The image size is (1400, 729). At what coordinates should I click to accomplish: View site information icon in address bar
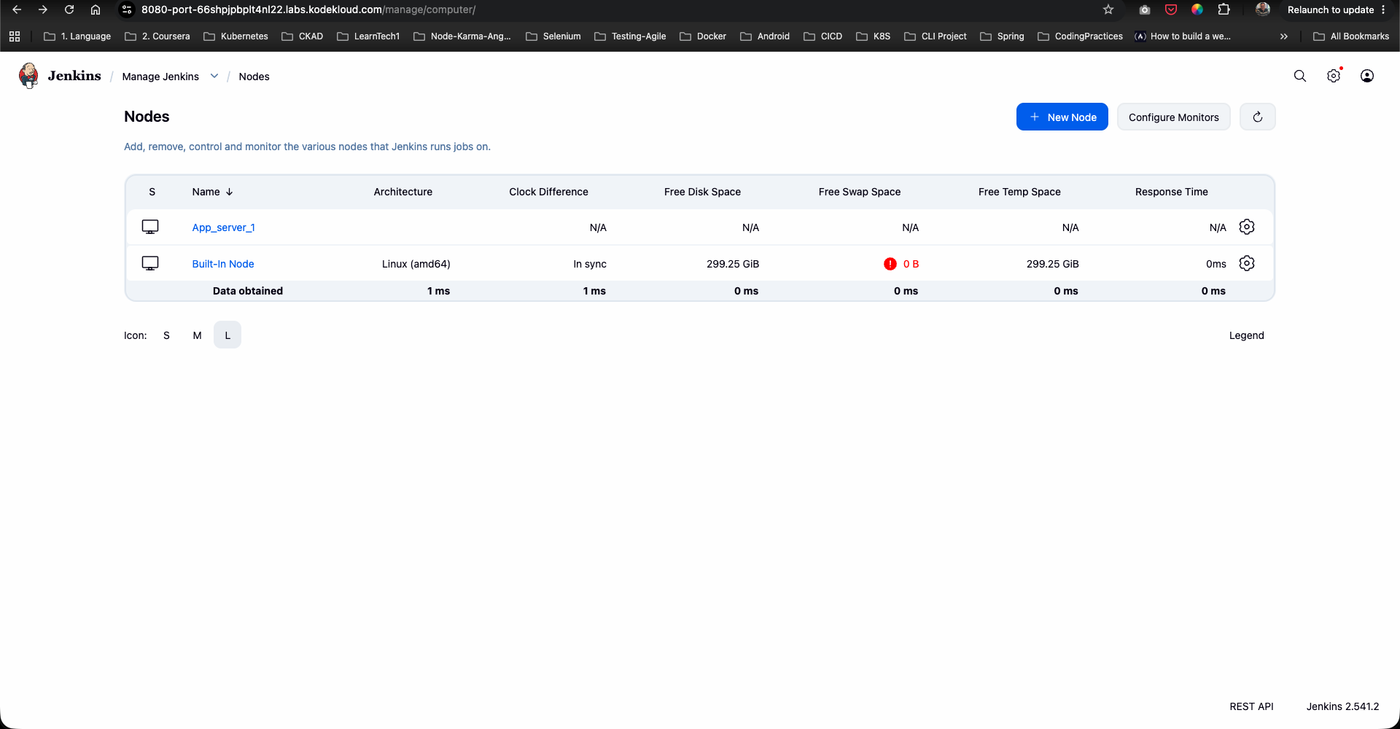127,9
